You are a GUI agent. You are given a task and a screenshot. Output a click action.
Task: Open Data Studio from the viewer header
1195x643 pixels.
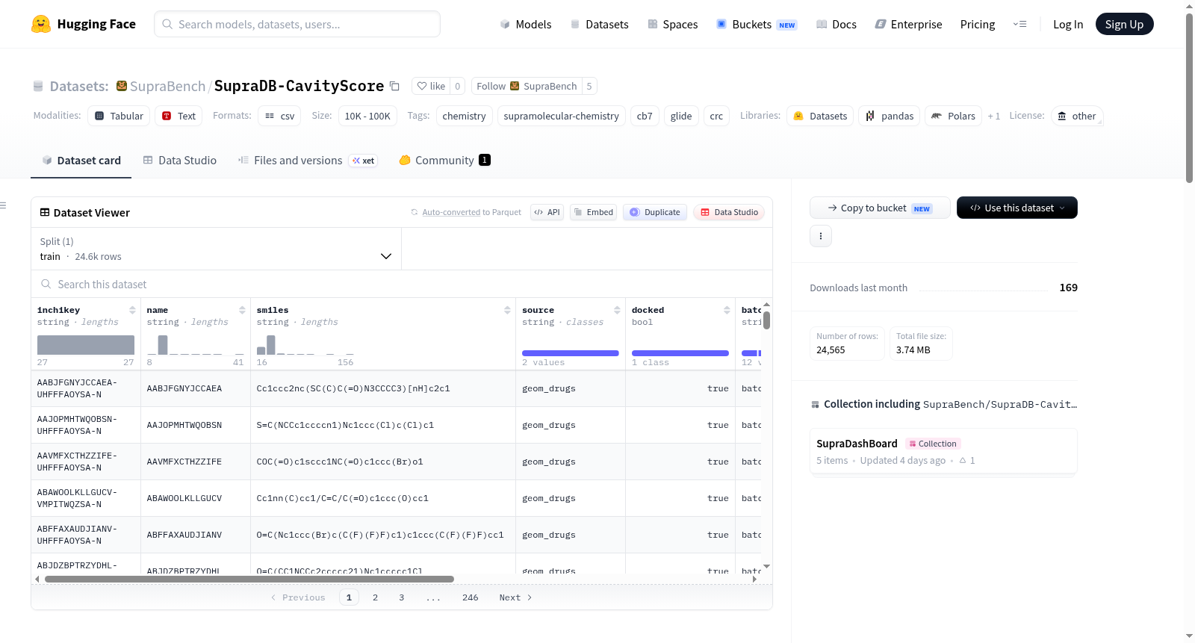point(729,212)
